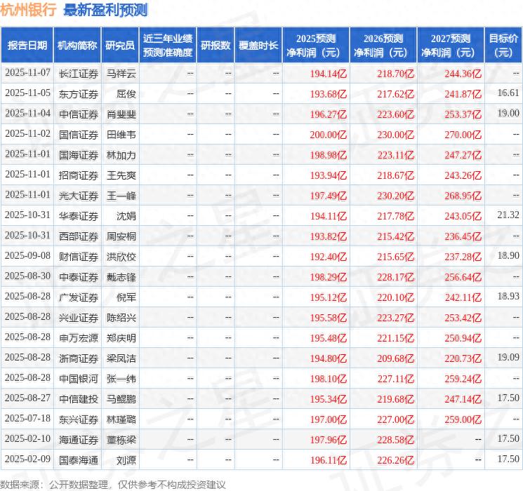Click target price 18.90

click(x=508, y=255)
